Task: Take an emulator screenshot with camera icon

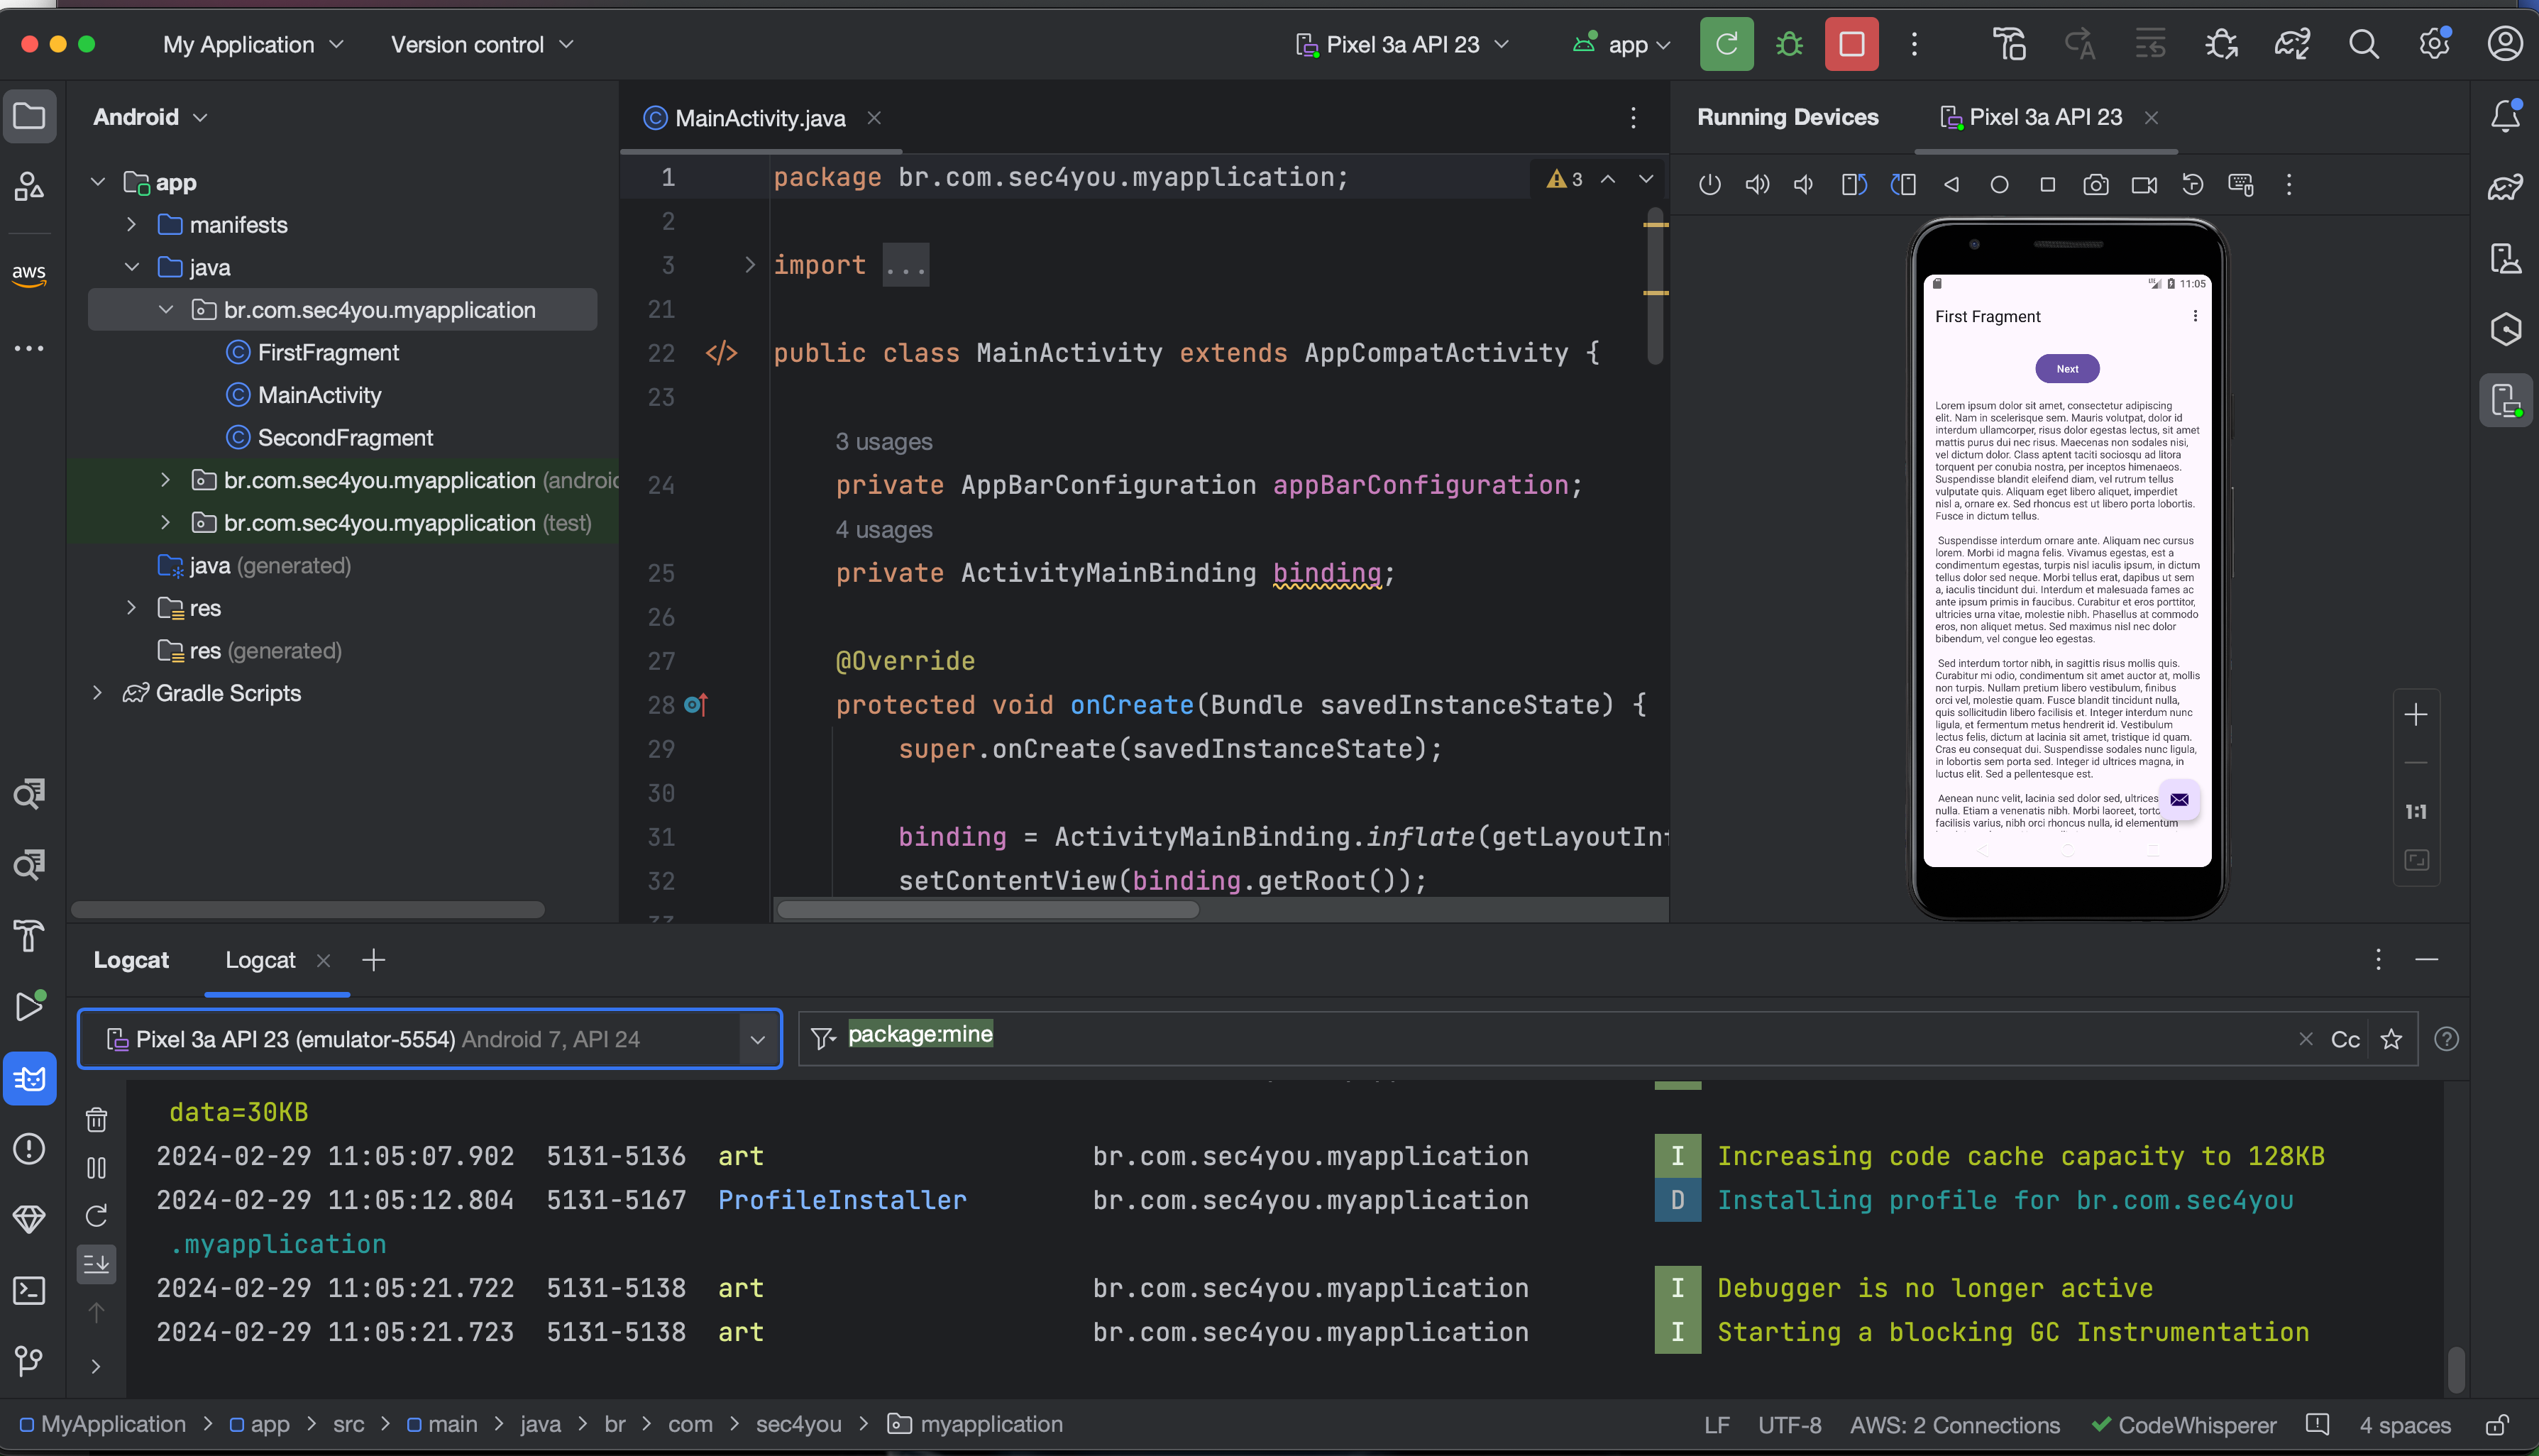Action: click(x=2096, y=185)
